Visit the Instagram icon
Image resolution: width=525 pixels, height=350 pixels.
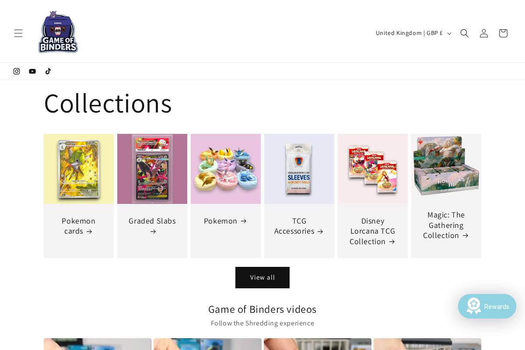[x=17, y=71]
